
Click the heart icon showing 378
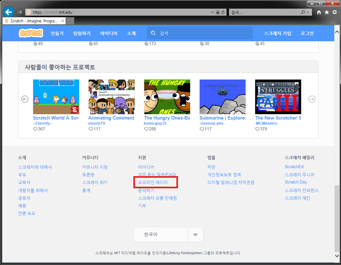[x=257, y=129]
